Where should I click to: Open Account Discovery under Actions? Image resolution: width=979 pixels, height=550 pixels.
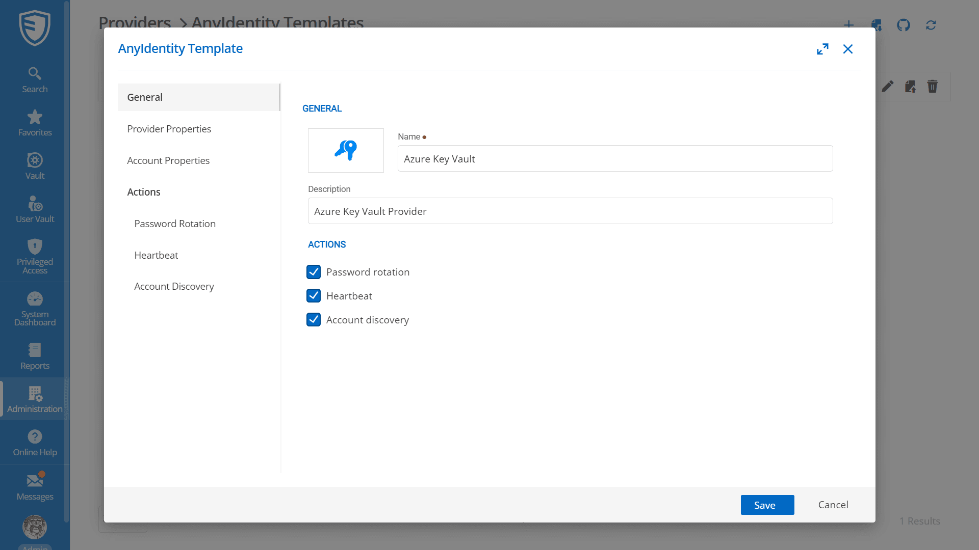[x=174, y=286]
